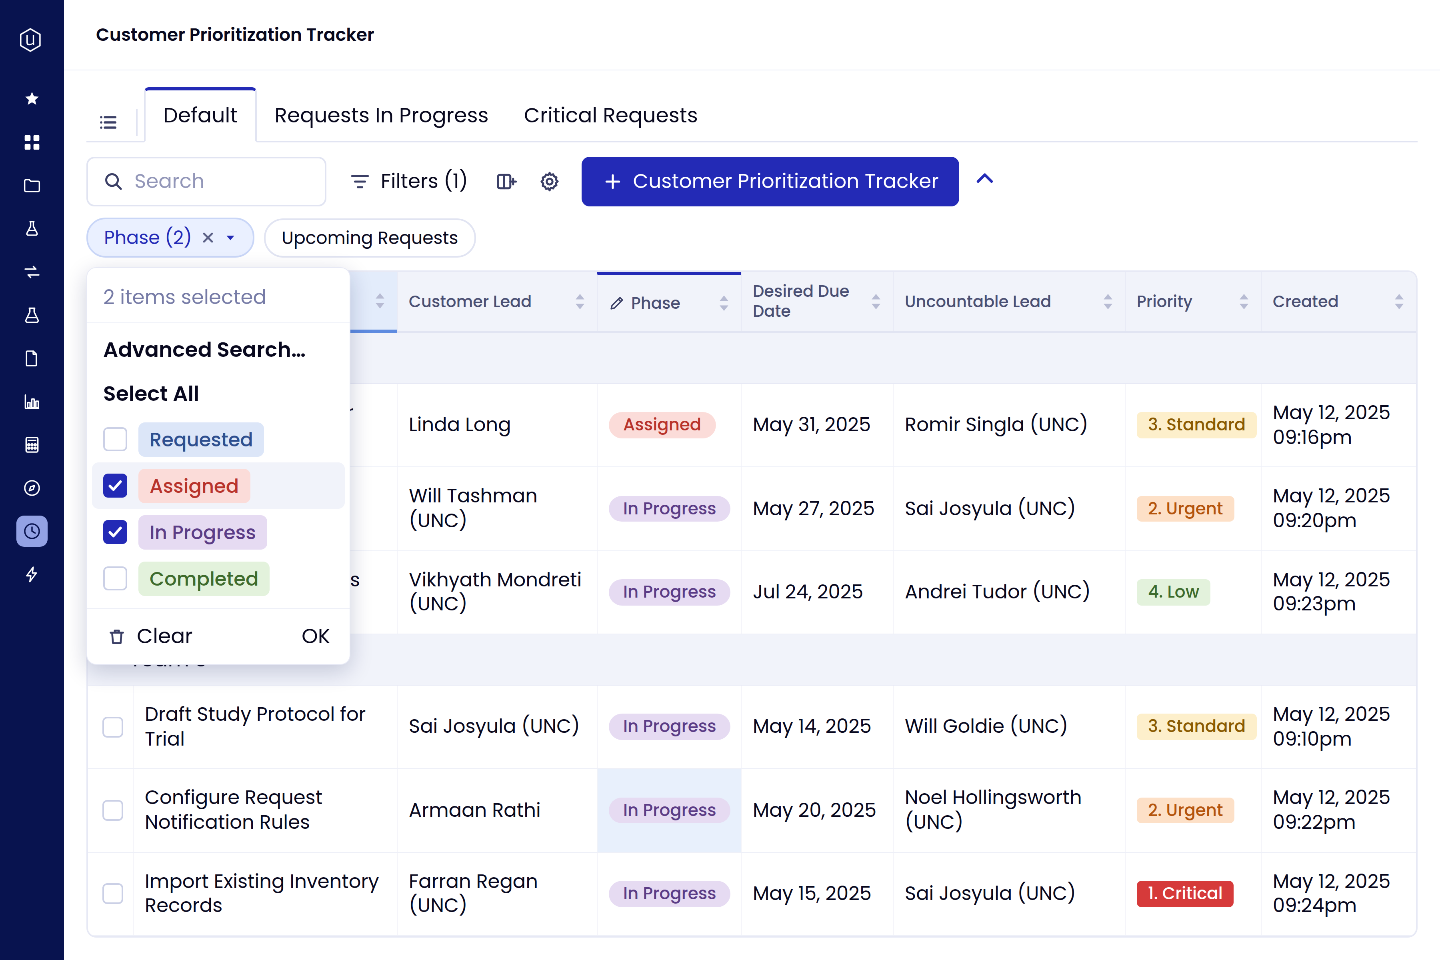This screenshot has height=960, width=1440.
Task: Switch to Requests In Progress tab
Action: (381, 115)
